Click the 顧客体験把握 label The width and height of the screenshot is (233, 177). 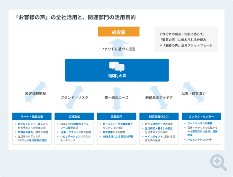tap(36, 94)
